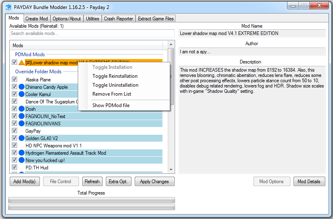This screenshot has width=333, height=219.
Task: Open the Options/About tab
Action: point(67,19)
